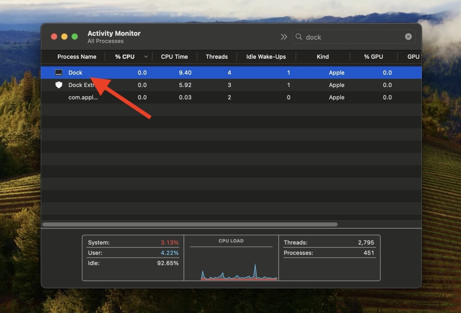The image size is (461, 313).
Task: Click the Dock process icon
Action: tap(59, 73)
